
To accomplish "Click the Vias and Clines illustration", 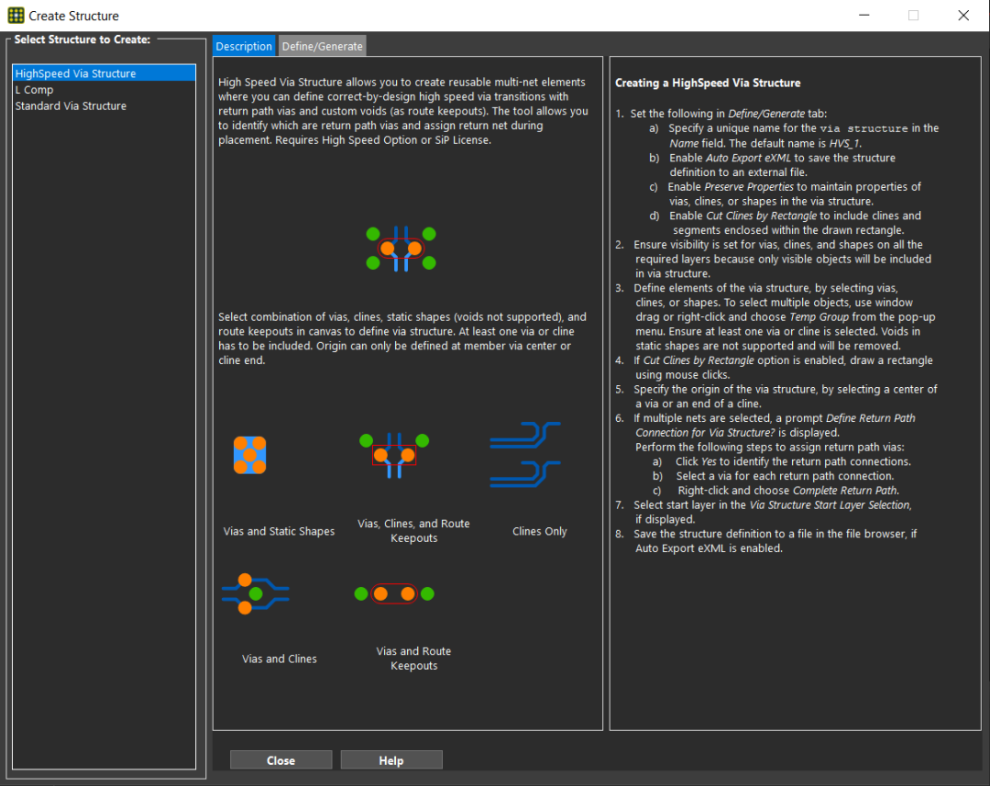I will [255, 593].
